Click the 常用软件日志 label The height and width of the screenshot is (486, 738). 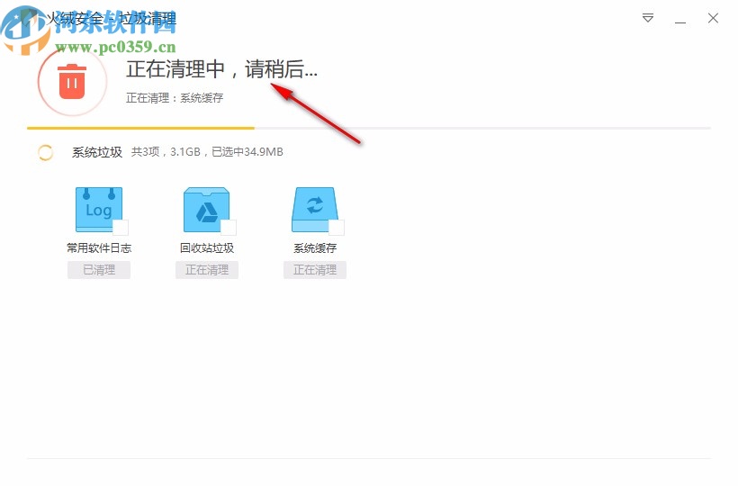pos(99,247)
